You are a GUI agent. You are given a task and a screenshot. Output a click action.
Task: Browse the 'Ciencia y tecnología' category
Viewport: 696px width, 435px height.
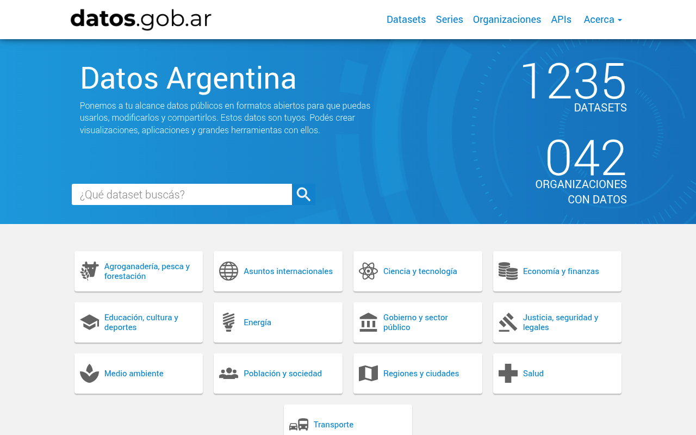tap(420, 271)
